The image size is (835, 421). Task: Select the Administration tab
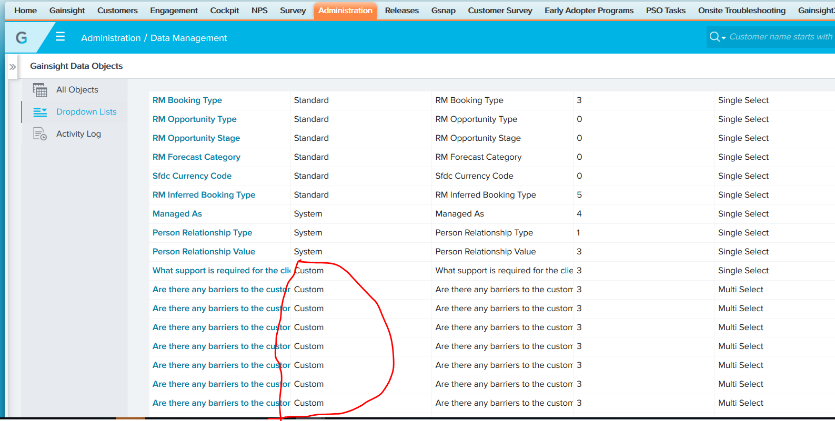pyautogui.click(x=345, y=11)
